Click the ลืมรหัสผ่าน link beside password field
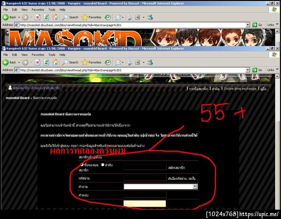The height and width of the screenshot is (219, 281). click(x=182, y=178)
